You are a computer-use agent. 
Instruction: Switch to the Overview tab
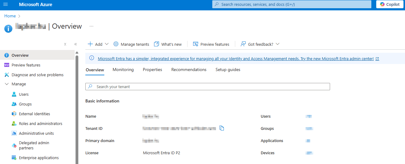[x=95, y=70]
